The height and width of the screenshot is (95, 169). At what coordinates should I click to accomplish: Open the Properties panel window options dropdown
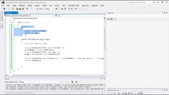pos(162,13)
